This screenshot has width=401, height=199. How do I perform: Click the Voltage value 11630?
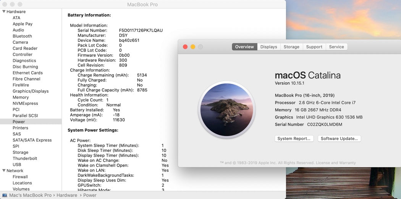tap(119, 120)
